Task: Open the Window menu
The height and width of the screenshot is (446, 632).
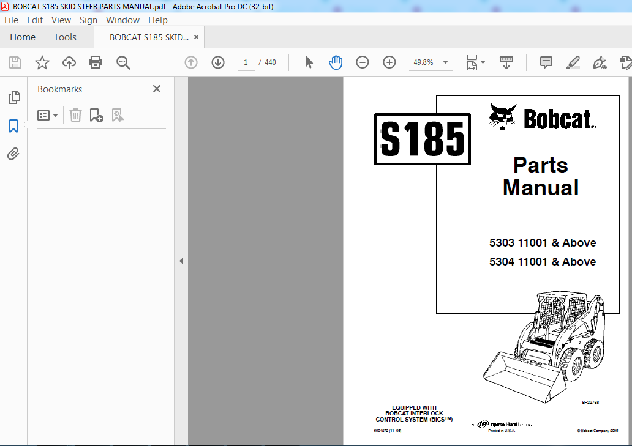Action: click(x=122, y=20)
